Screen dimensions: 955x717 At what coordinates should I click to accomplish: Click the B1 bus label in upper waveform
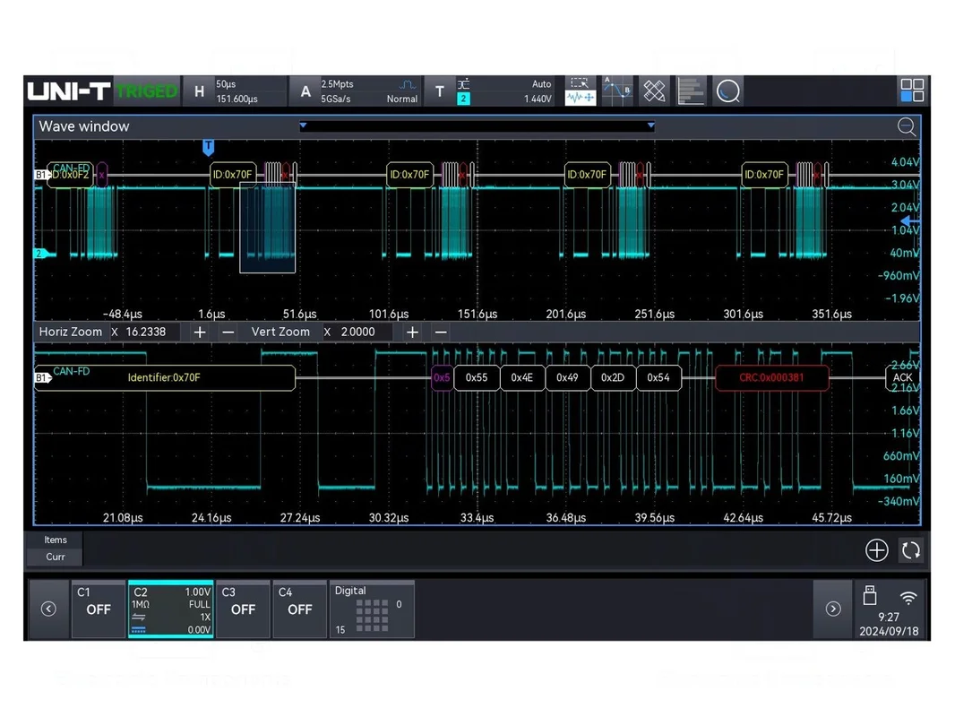41,175
